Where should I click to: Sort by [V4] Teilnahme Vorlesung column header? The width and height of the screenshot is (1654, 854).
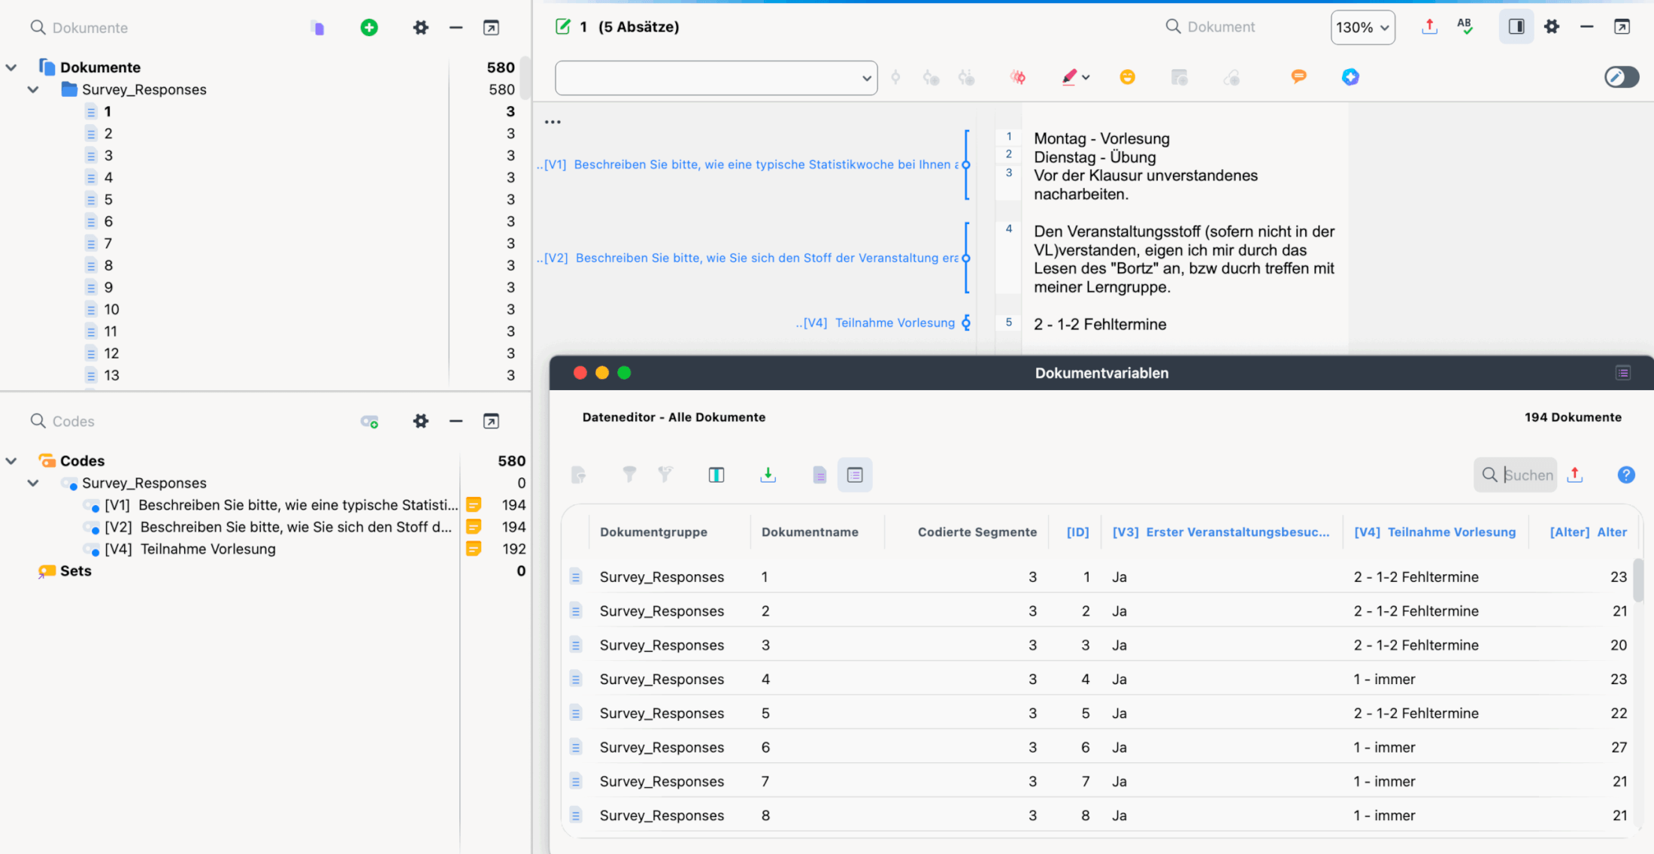[1434, 532]
